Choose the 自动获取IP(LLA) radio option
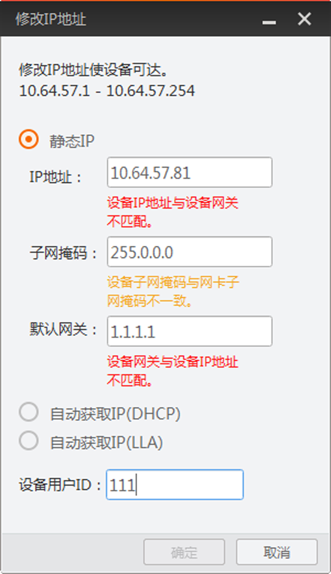The width and height of the screenshot is (331, 574). tap(29, 441)
